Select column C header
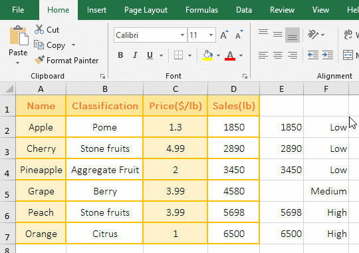 pyautogui.click(x=176, y=89)
